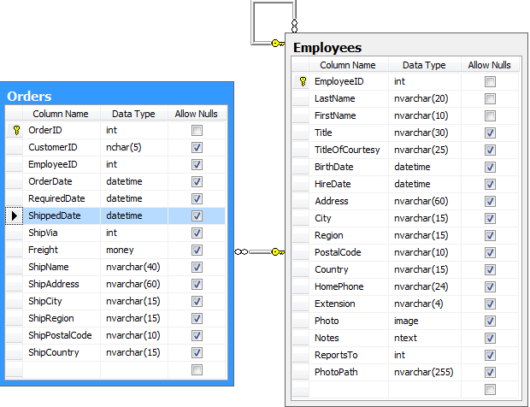Click the key icon beside EmployeeID in Employees
This screenshot has height=407, width=530.
coord(301,82)
